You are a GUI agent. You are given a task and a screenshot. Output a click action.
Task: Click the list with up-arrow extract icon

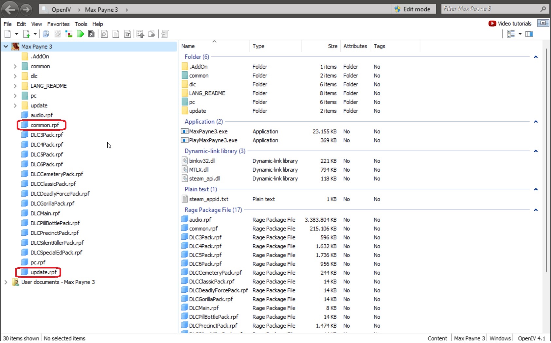(x=140, y=34)
